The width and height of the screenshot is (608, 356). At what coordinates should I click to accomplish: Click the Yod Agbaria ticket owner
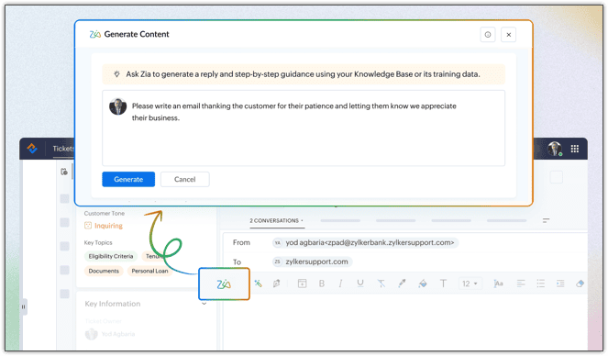pos(110,334)
